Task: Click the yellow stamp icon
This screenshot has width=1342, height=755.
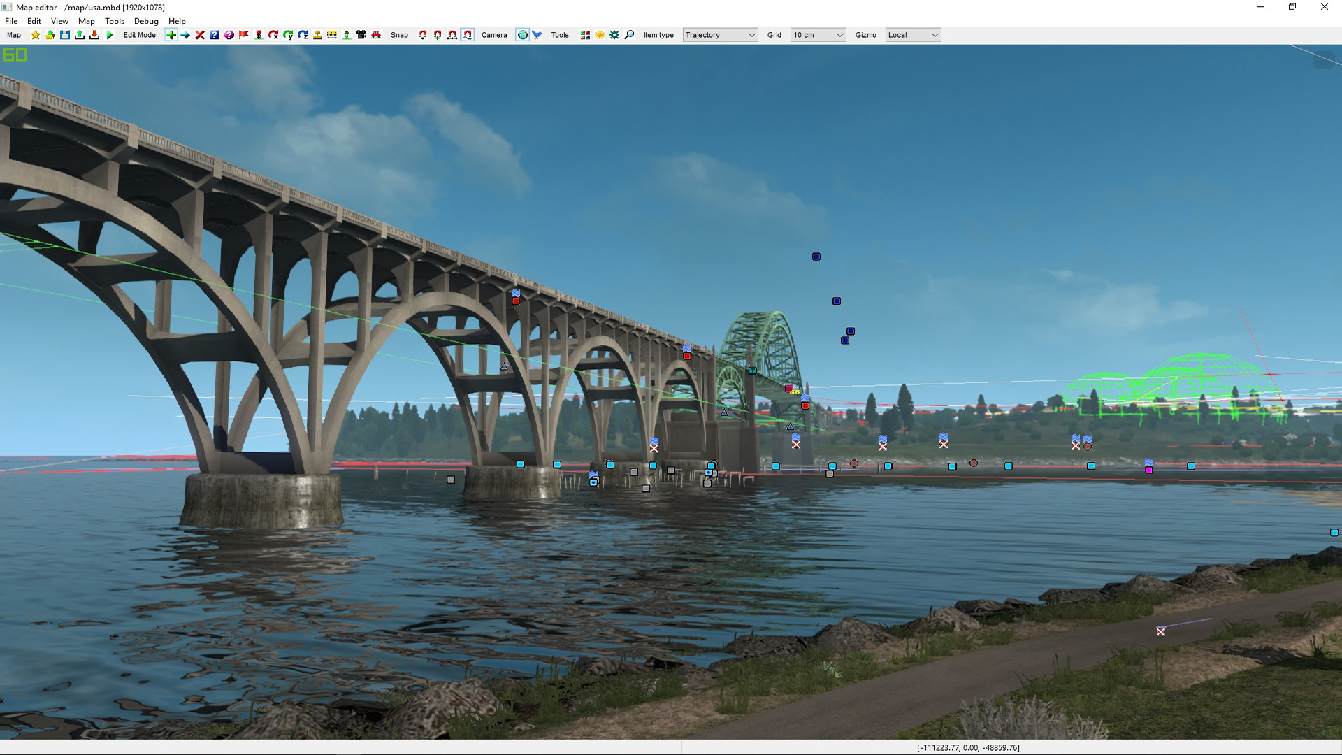Action: [317, 35]
